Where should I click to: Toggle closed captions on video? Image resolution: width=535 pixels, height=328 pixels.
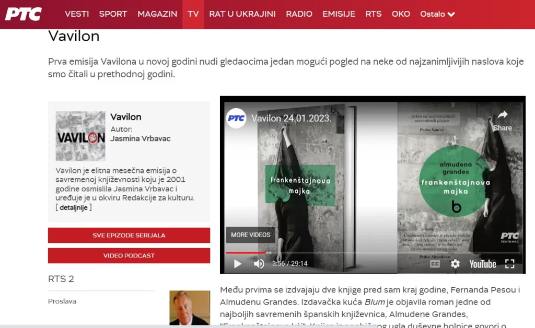435,264
